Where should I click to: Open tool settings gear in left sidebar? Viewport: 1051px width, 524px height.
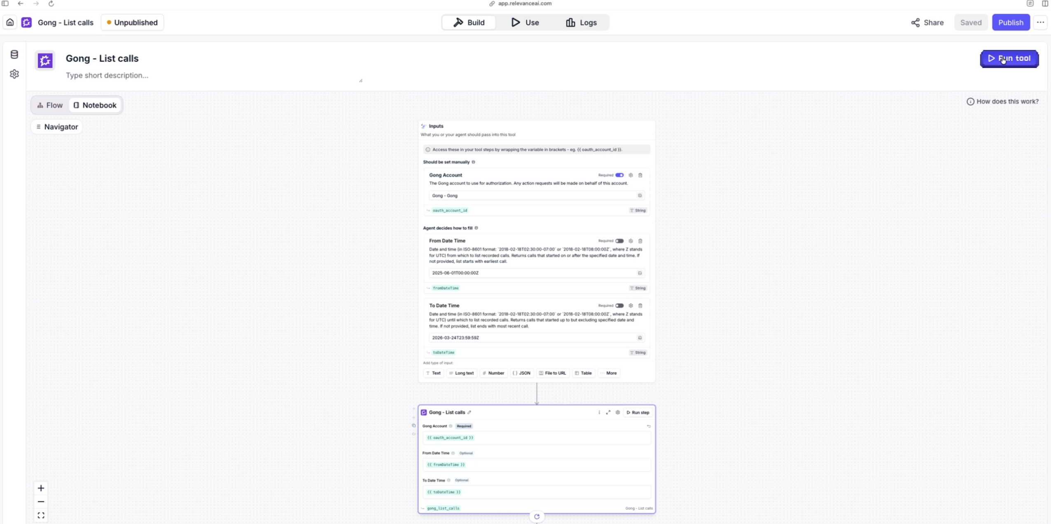point(14,74)
